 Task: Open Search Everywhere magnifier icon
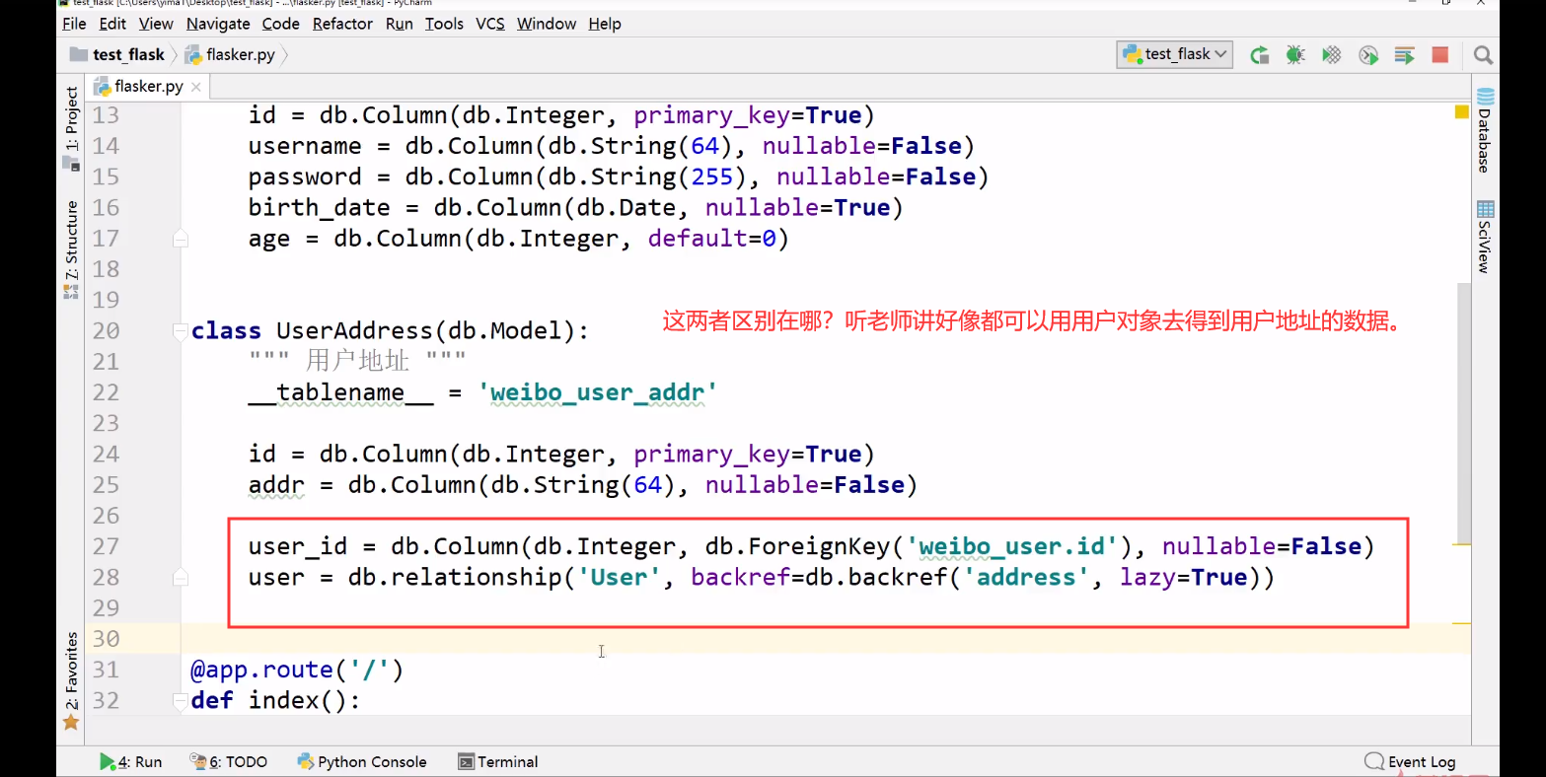coord(1483,55)
